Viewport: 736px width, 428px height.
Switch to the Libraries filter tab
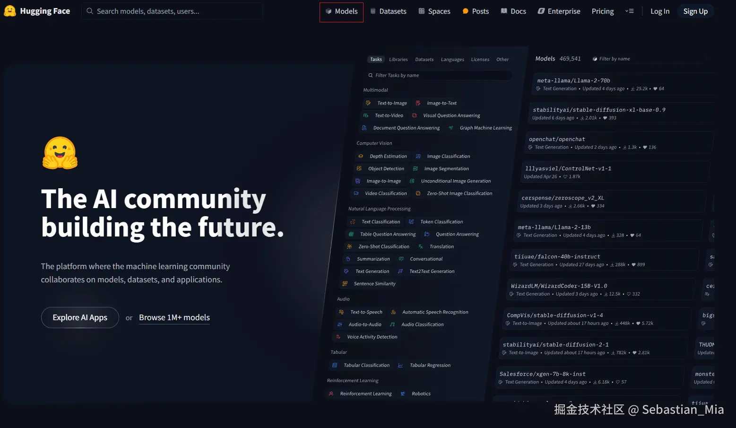(x=398, y=60)
